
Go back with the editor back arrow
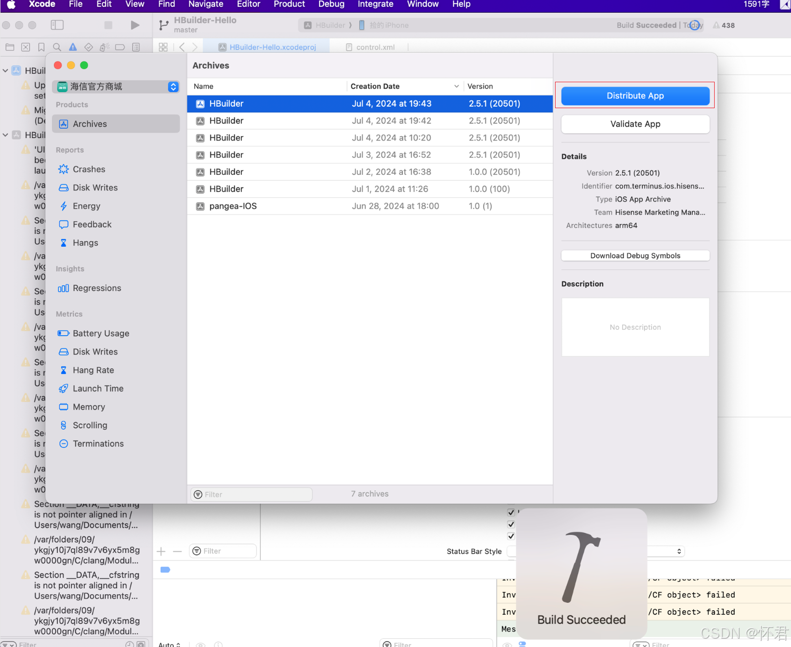(x=182, y=47)
